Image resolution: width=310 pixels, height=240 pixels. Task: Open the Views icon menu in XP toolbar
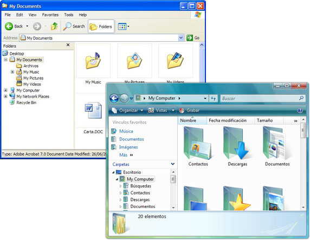[x=124, y=27]
